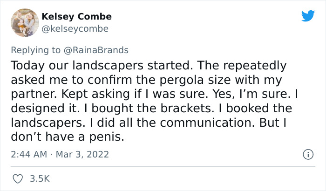The width and height of the screenshot is (326, 191).
Task: Click the 2:44 AM timestamp
Action: [x=27, y=154]
